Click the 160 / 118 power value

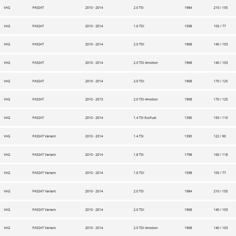[x=221, y=155]
